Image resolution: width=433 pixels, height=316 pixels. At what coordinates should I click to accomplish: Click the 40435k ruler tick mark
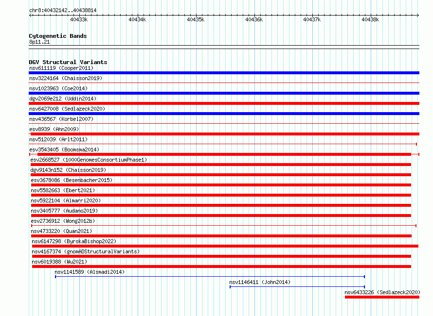pyautogui.click(x=197, y=15)
